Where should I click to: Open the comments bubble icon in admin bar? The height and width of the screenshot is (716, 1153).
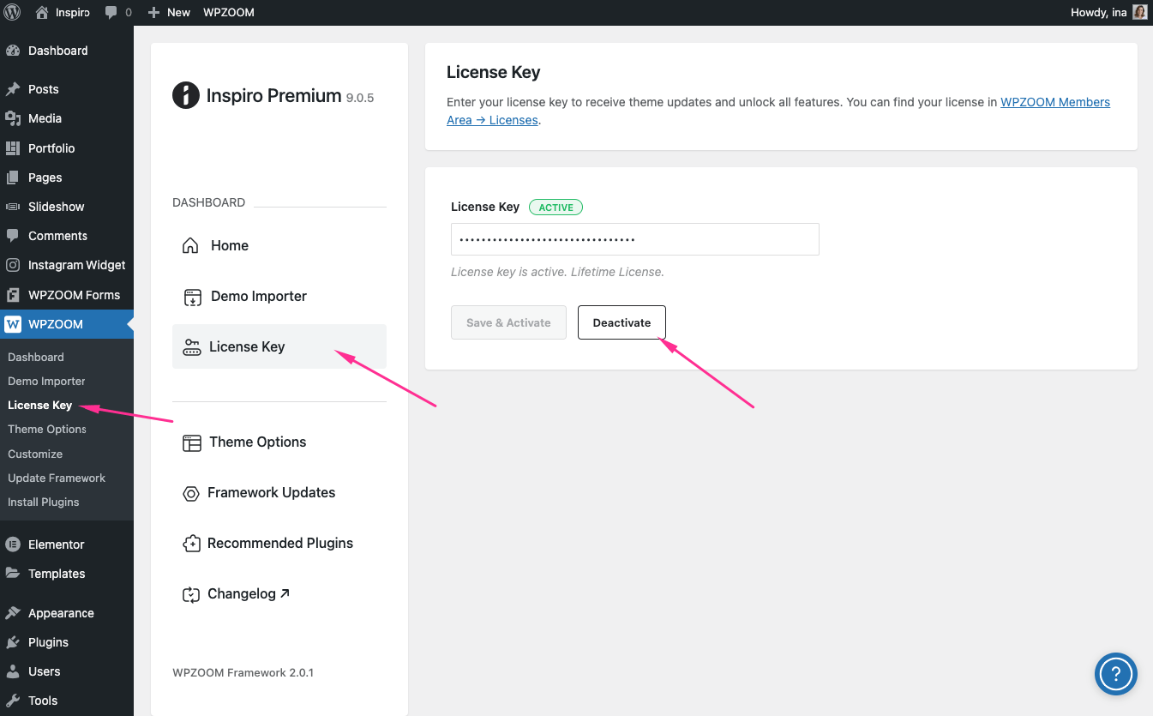(x=111, y=12)
